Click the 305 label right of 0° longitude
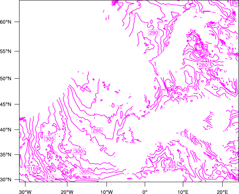 (x=172, y=166)
